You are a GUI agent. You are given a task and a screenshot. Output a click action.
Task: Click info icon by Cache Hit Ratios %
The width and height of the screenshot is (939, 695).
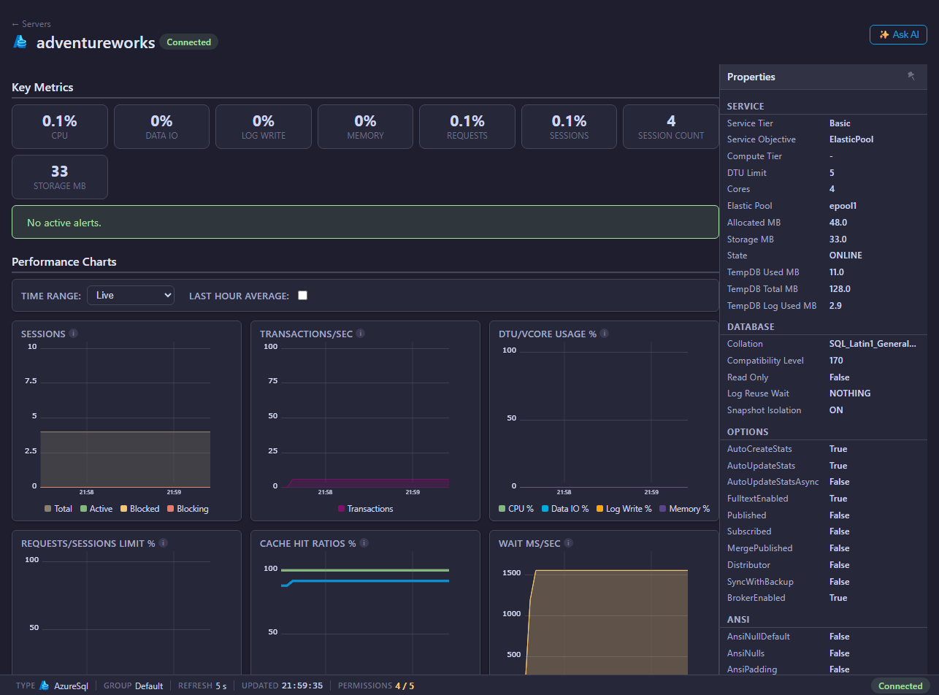coord(364,543)
